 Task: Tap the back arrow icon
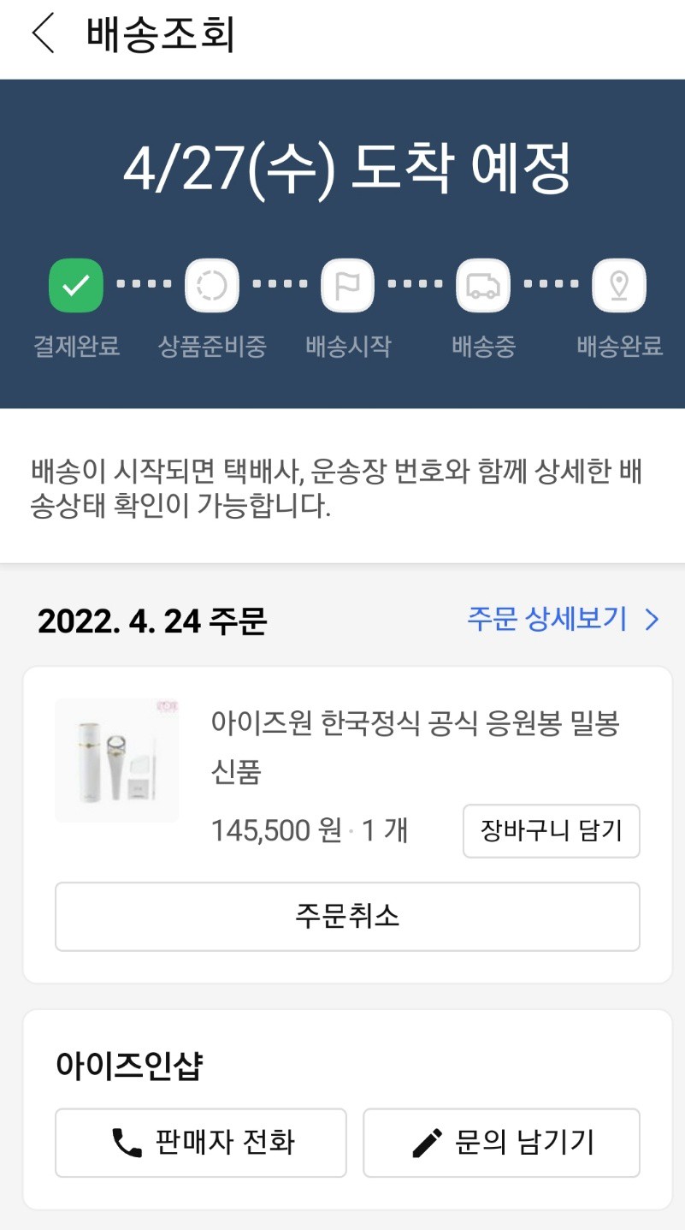[43, 34]
